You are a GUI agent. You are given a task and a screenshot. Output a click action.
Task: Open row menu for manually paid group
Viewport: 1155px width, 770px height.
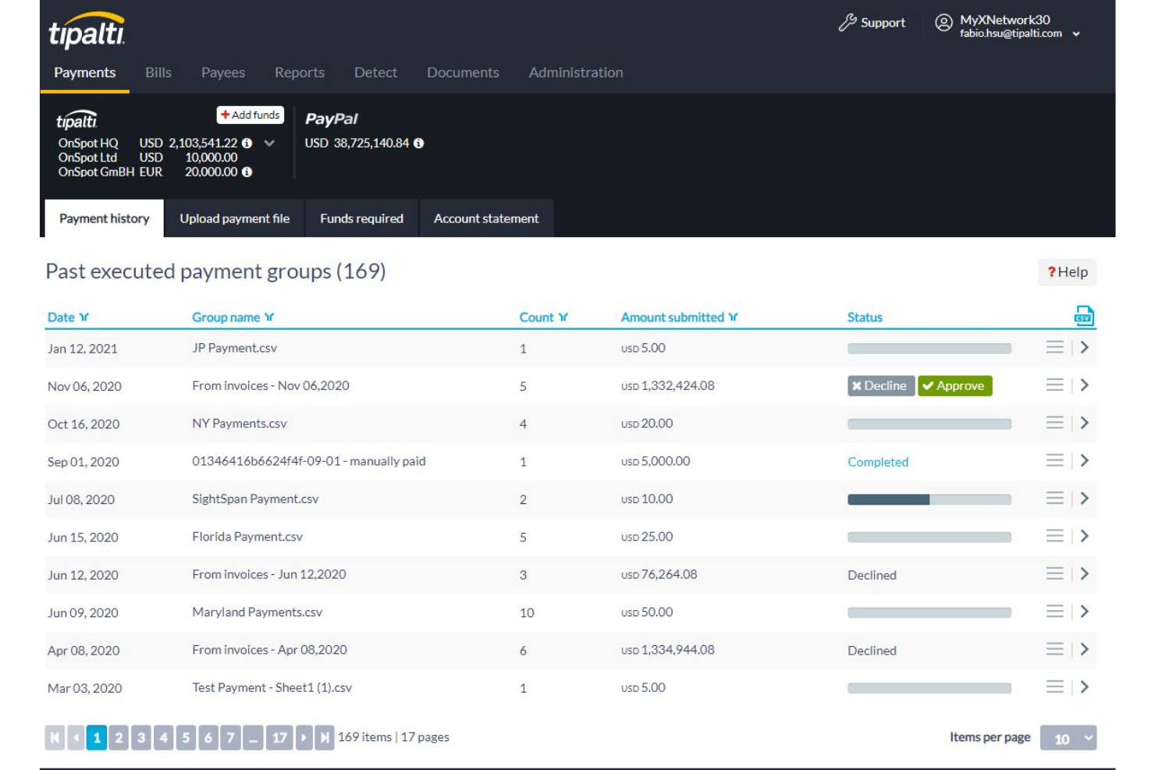pos(1054,460)
